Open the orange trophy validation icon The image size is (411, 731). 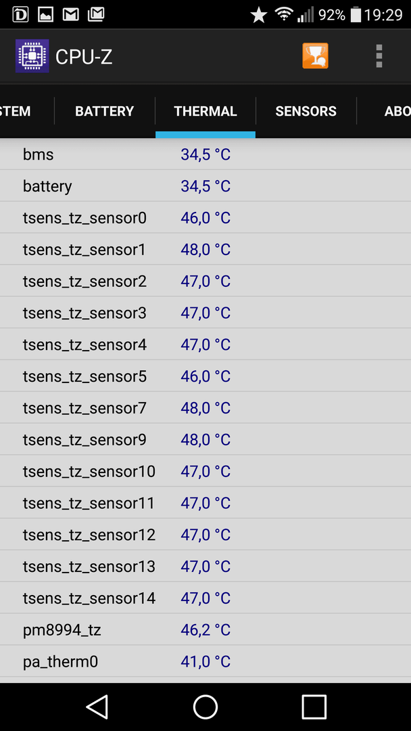pyautogui.click(x=315, y=56)
